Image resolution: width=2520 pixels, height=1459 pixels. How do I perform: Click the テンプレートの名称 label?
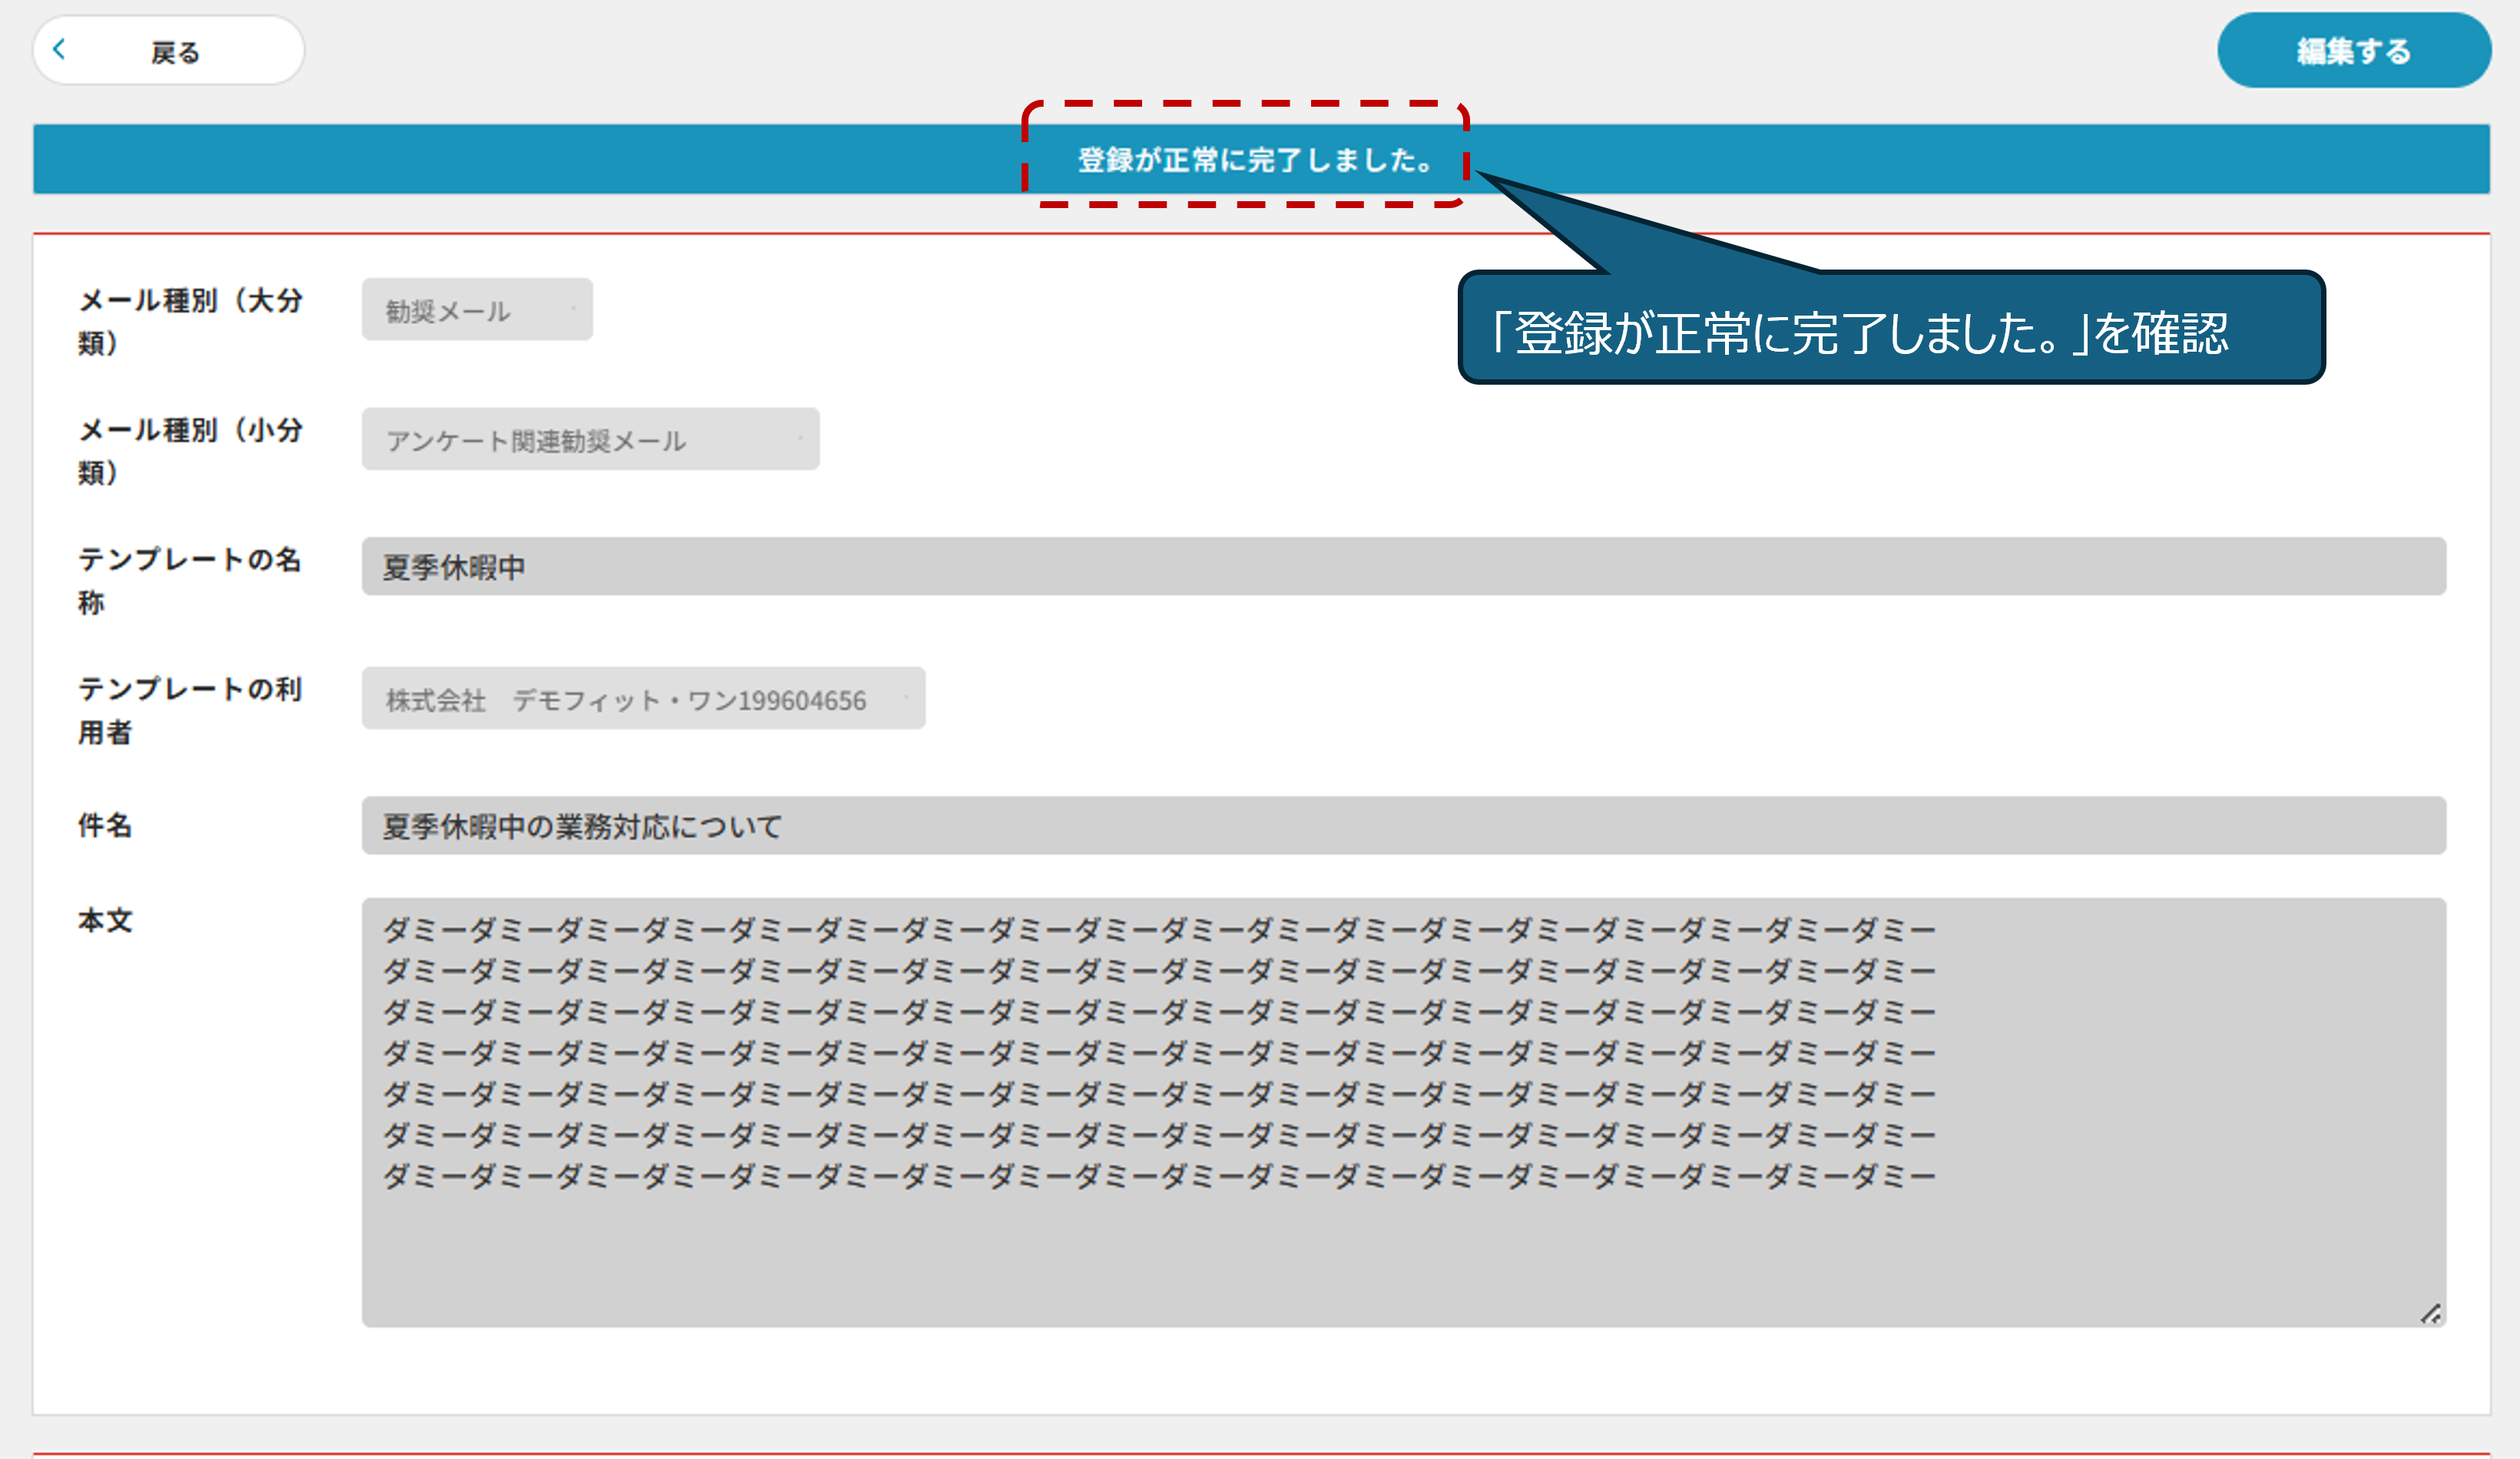[190, 581]
